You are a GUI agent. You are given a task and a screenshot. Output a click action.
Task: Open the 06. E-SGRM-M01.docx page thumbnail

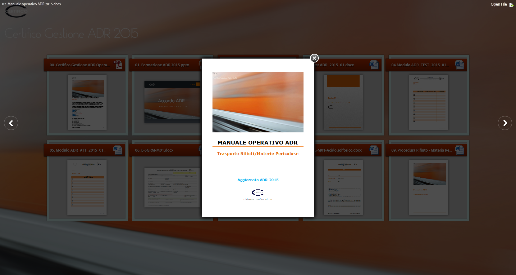coord(172,188)
